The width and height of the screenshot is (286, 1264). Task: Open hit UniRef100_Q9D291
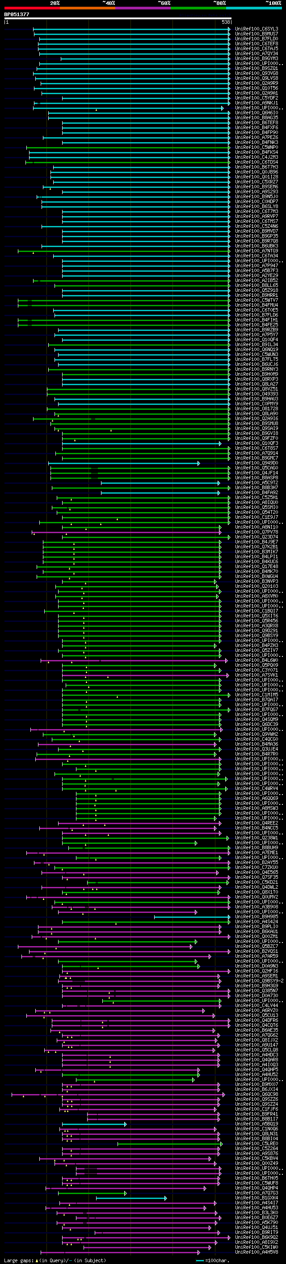click(256, 631)
